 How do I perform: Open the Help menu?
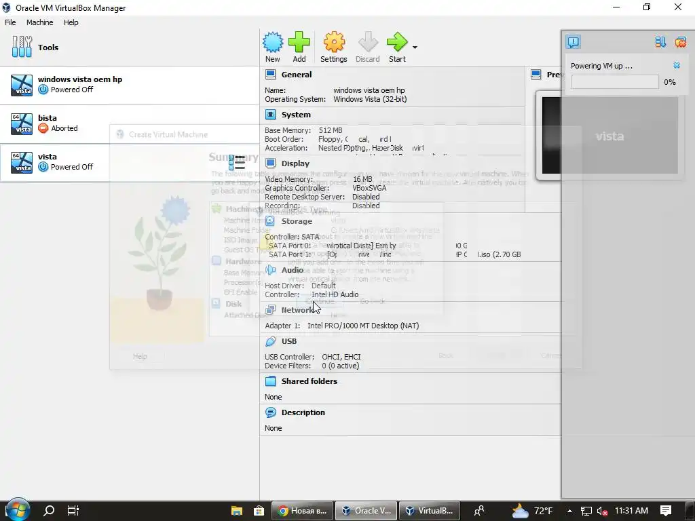pyautogui.click(x=71, y=22)
